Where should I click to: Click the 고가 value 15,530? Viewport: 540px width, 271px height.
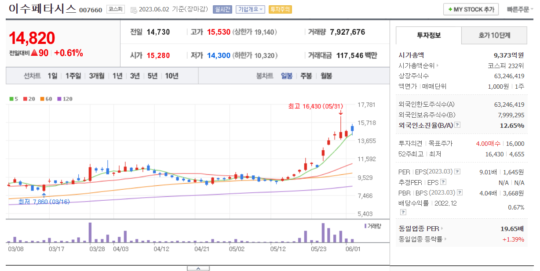tap(219, 32)
